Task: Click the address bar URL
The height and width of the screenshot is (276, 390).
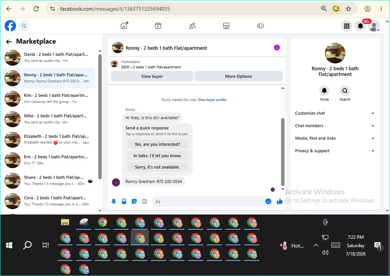Action: (115, 9)
